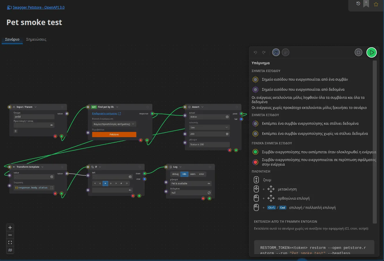Click the legend panel vertical scrollbar
The width and height of the screenshot is (384, 261).
tap(375, 142)
